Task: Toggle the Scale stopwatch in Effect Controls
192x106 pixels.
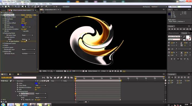Action: pos(5,21)
